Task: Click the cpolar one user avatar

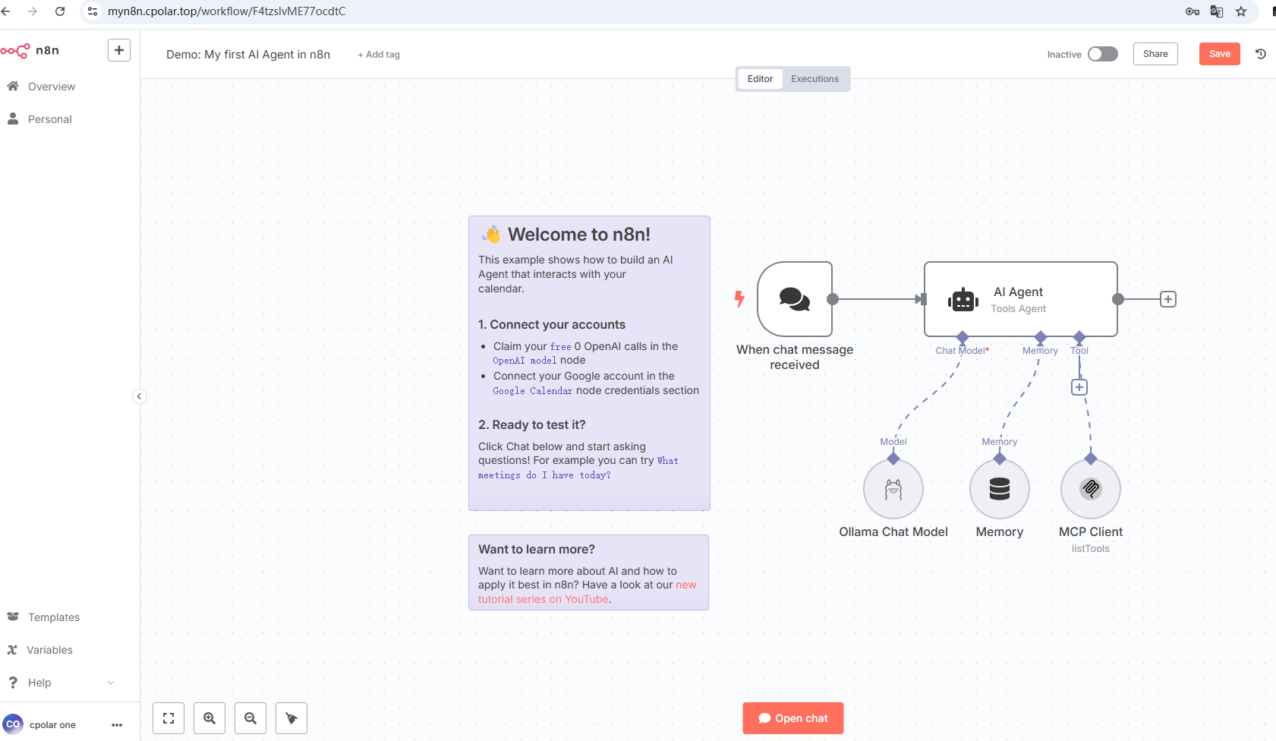Action: pos(13,724)
